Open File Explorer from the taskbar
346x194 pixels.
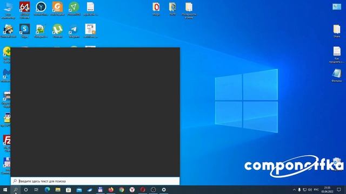[x=58, y=190]
